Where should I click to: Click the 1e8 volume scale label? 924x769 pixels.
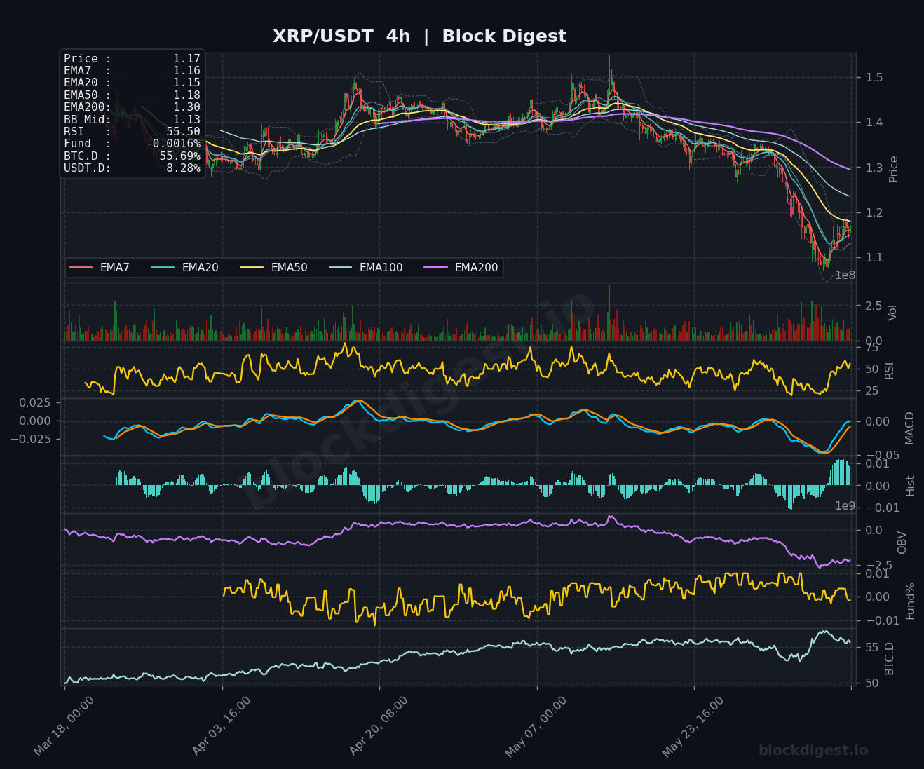pos(845,275)
